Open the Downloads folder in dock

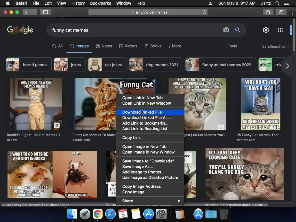(211, 214)
